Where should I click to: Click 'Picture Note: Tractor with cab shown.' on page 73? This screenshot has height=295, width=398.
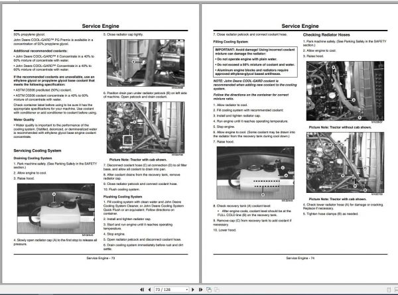click(138, 160)
